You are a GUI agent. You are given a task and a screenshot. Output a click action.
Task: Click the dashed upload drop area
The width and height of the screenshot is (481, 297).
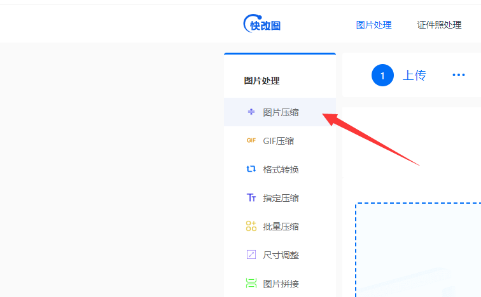point(418,249)
